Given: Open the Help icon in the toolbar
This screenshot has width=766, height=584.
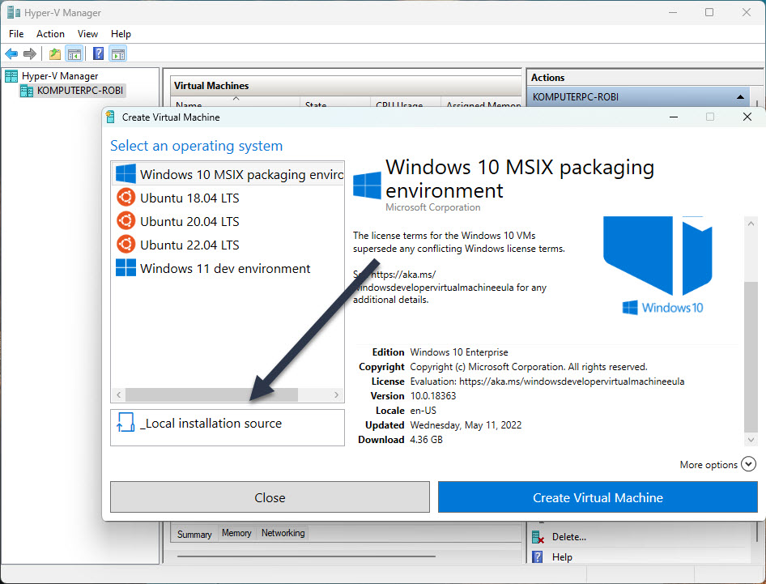Looking at the screenshot, I should 98,53.
